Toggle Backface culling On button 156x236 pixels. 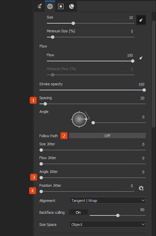click(x=78, y=212)
